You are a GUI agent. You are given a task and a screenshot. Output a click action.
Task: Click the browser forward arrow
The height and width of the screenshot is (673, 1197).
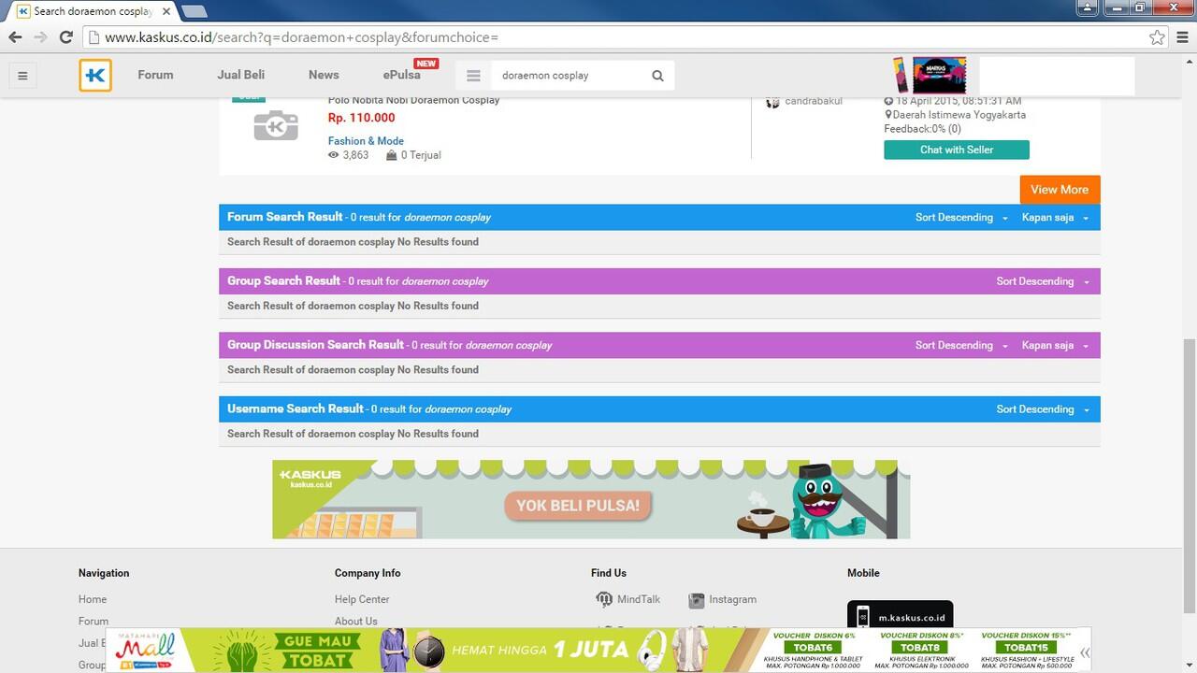[40, 37]
